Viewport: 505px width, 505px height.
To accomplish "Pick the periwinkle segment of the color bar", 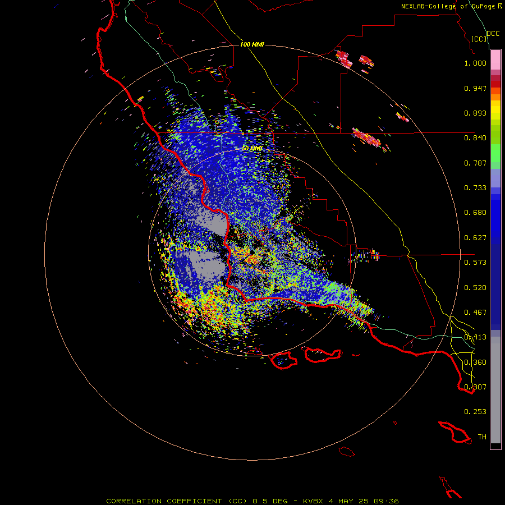I will [x=495, y=178].
